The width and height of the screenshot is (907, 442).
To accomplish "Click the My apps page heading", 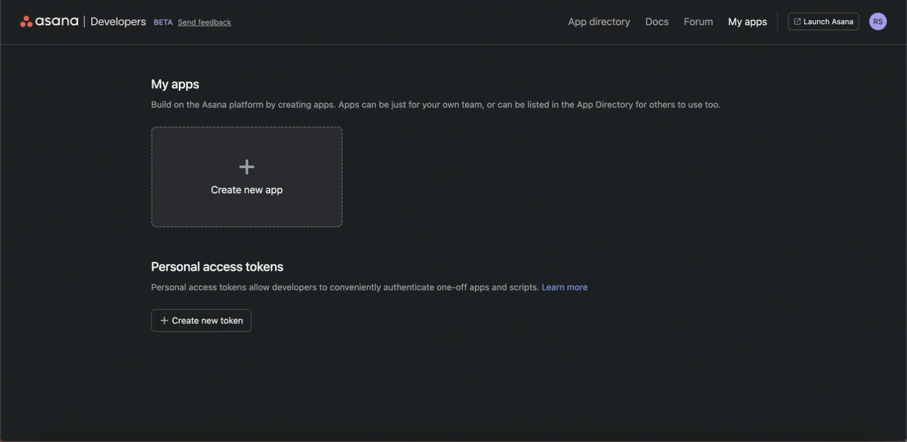I will [x=175, y=84].
